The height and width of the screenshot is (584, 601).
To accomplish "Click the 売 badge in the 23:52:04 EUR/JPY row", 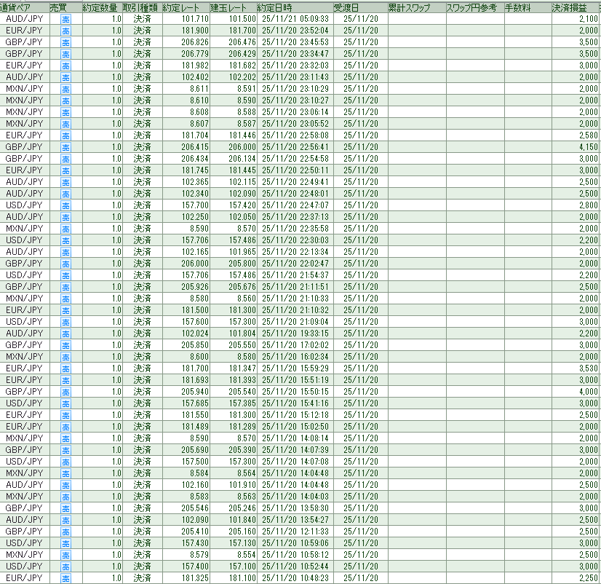I will point(65,31).
